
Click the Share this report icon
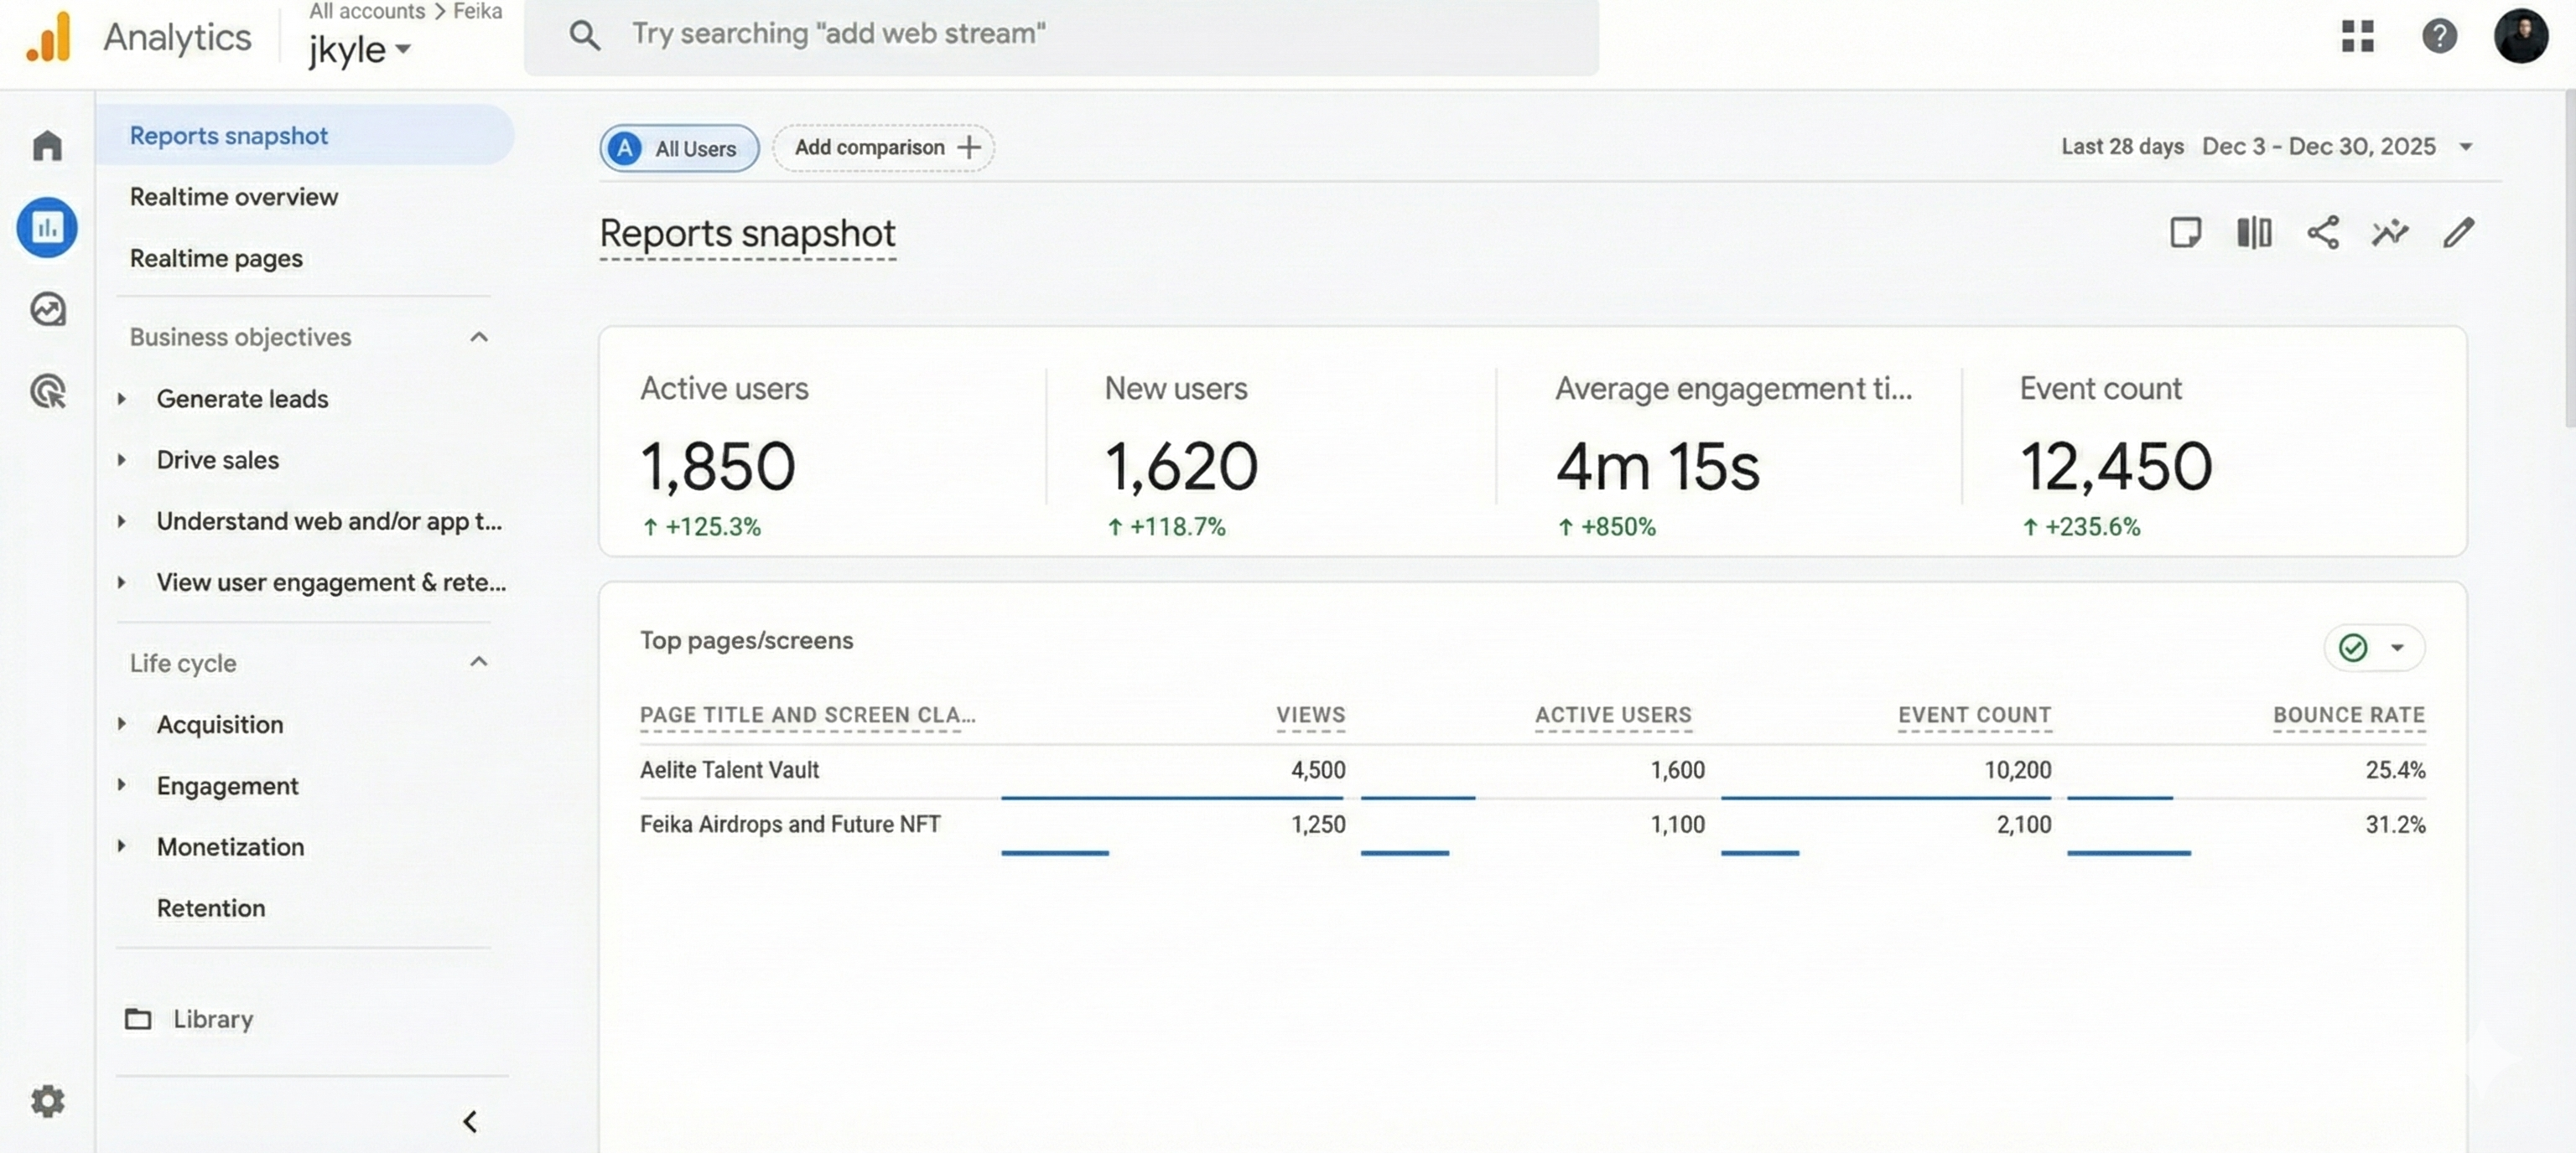pyautogui.click(x=2322, y=233)
